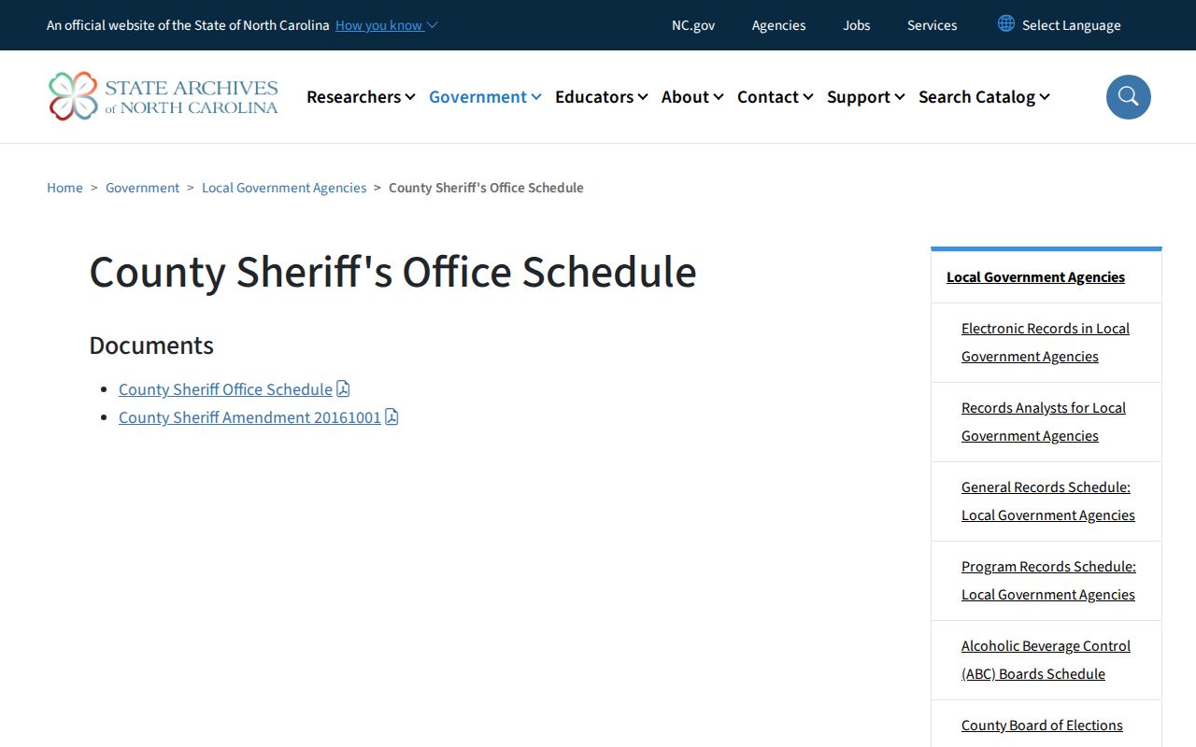Click Local Government Agencies breadcrumb link
Image resolution: width=1196 pixels, height=747 pixels.
click(x=284, y=188)
